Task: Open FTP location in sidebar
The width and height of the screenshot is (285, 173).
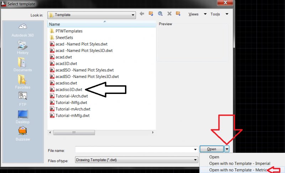Action: [x=23, y=99]
